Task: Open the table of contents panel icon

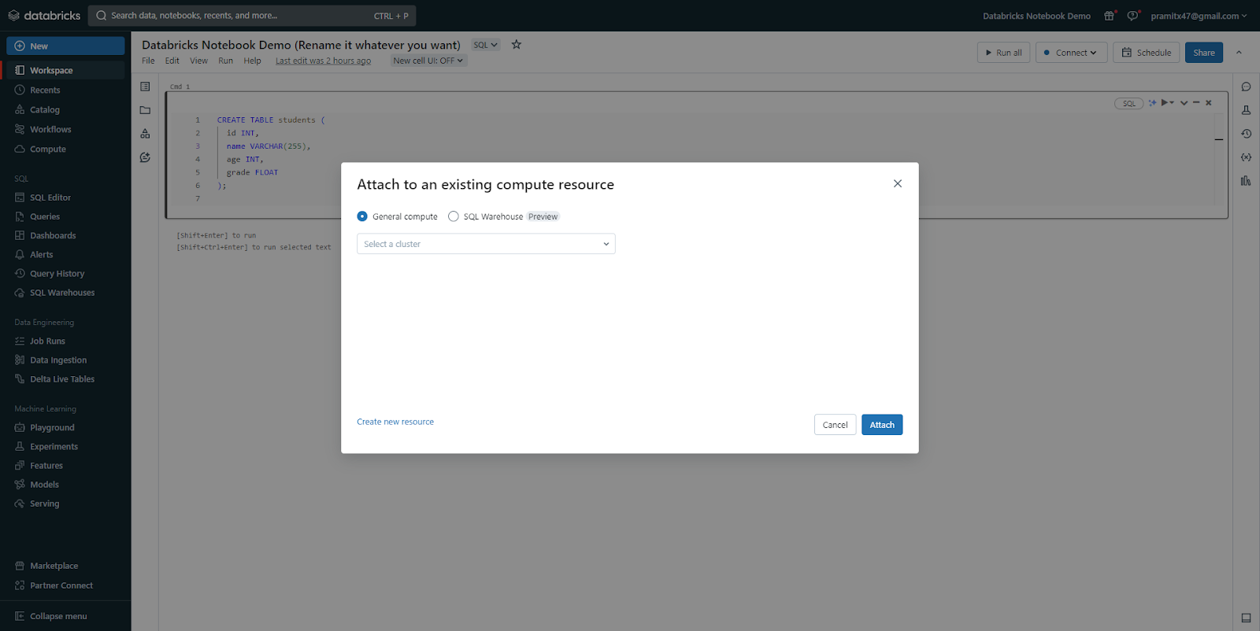Action: [x=145, y=87]
